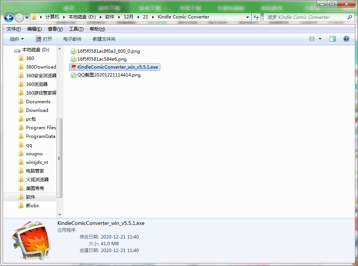This screenshot has width=358, height=266.
Task: Open the view options dropdown arrow
Action: 320,39
